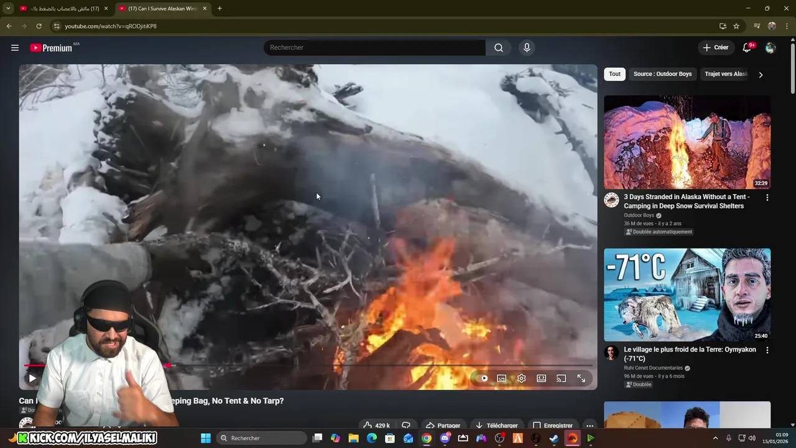Open Chrome three-dot menu
The height and width of the screenshot is (448, 796).
point(787,26)
